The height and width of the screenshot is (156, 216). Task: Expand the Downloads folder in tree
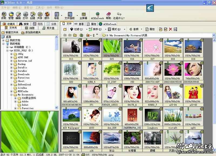pos(12,74)
